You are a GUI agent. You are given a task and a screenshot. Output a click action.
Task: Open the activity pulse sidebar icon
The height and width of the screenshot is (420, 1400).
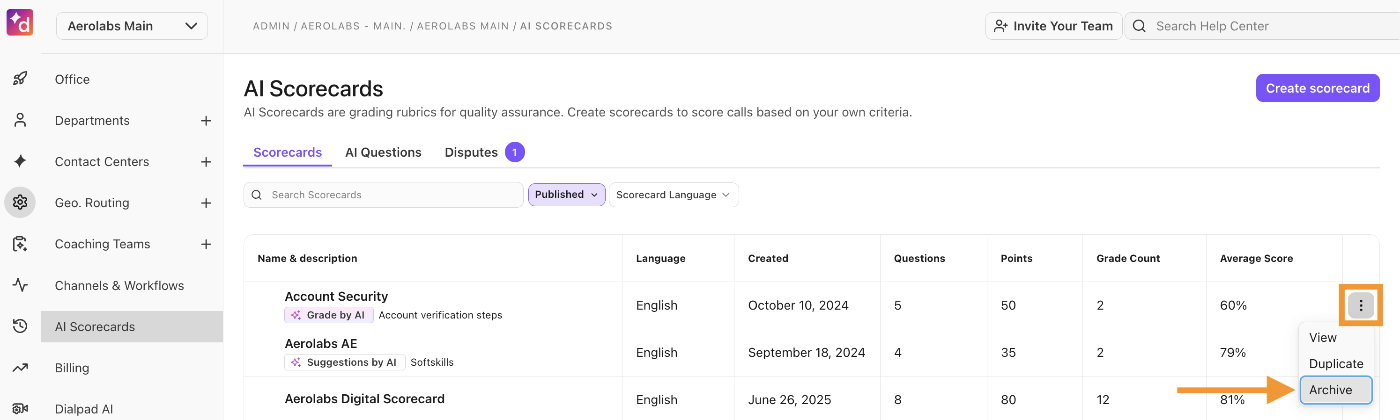point(20,285)
